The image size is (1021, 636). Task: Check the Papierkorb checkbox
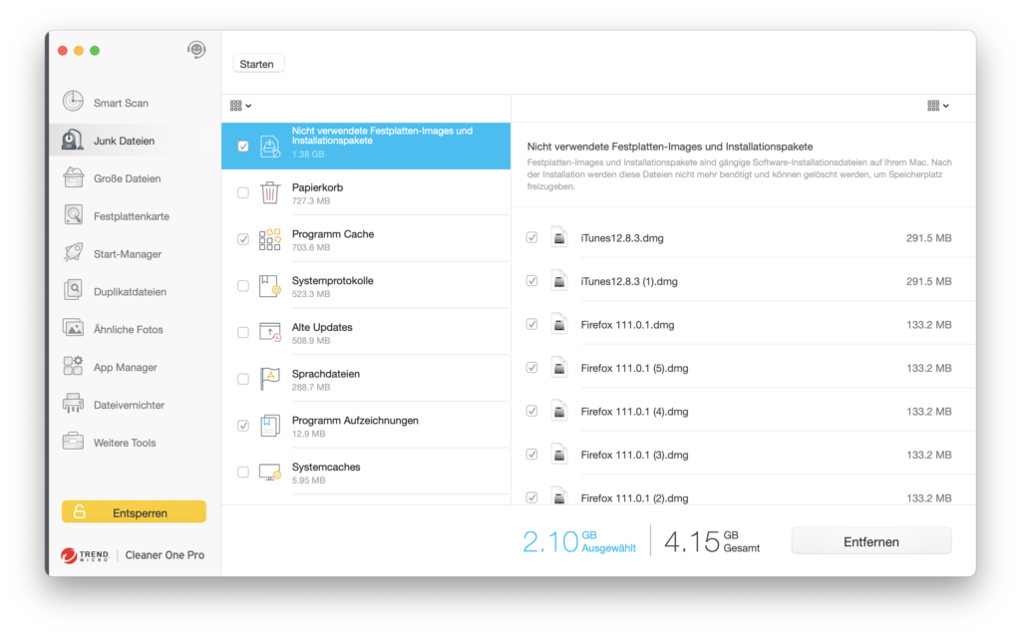coord(243,193)
